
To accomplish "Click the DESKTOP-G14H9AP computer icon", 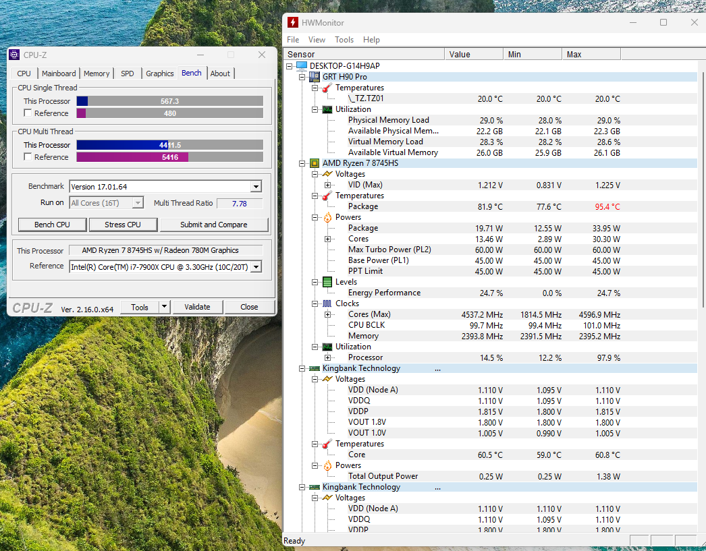I will 301,66.
